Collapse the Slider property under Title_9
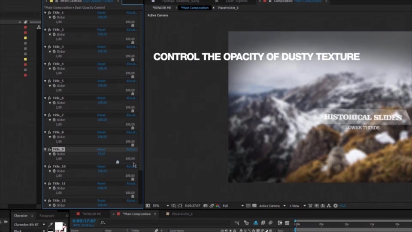Image resolution: width=412 pixels, height=232 pixels. coord(50,154)
